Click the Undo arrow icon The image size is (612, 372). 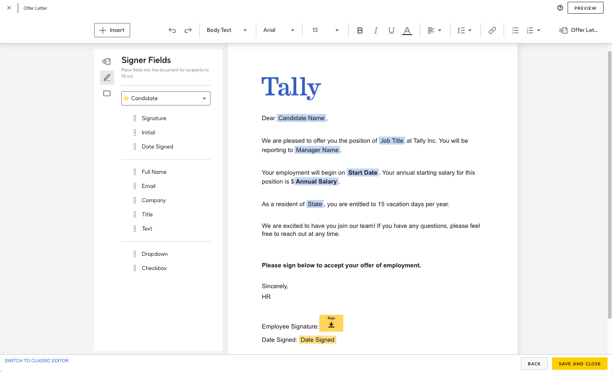172,30
